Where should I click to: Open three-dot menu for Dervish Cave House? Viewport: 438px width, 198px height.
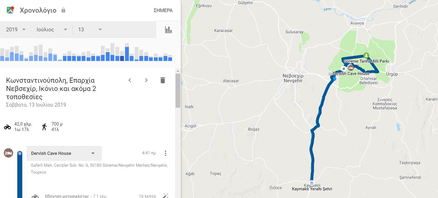166,153
